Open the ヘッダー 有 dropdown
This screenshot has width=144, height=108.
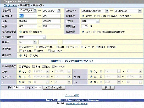tap(38, 88)
